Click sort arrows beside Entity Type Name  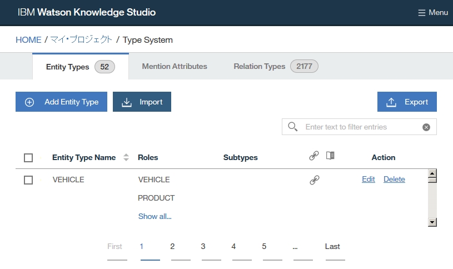pos(126,157)
